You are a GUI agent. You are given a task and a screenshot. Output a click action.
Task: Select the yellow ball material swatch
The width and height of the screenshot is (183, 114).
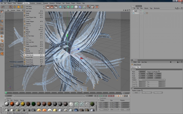23,104
